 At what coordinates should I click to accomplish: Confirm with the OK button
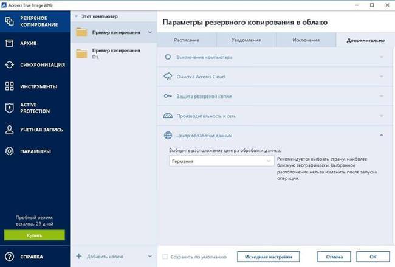point(373,257)
